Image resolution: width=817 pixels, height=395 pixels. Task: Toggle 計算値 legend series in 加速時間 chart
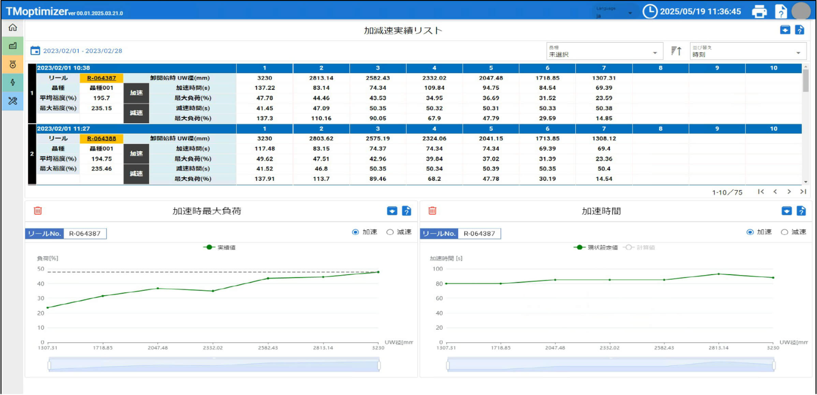coord(639,248)
